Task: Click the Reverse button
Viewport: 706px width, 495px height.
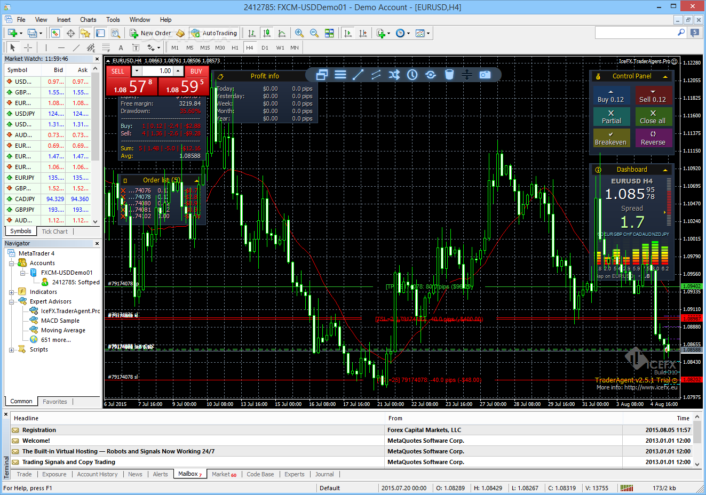Action: 653,138
